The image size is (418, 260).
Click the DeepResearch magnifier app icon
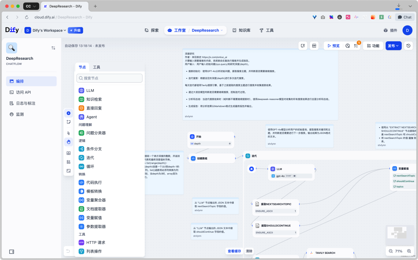click(12, 48)
